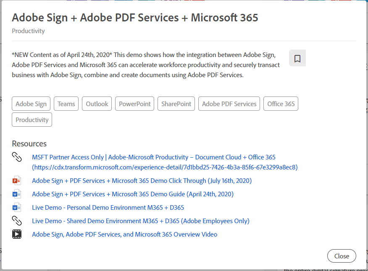Click the link icon beside MSFT Partner Access
Image resolution: width=368 pixels, height=271 pixels.
[x=17, y=157]
